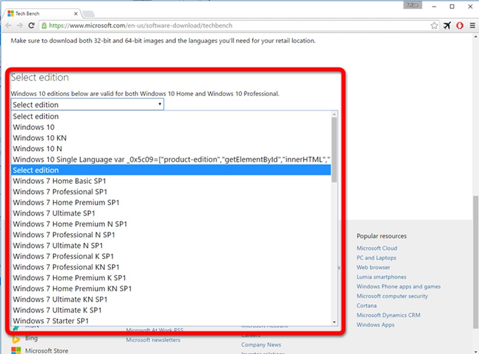Pick Windows 7 Starter SP1
Viewport: 479px width, 354px height.
point(171,321)
